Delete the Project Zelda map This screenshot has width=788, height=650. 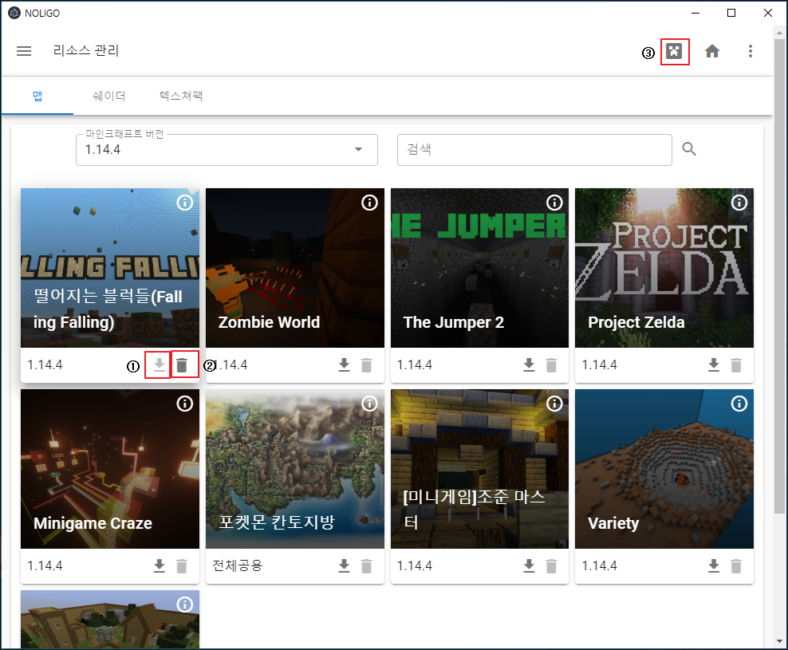(x=736, y=364)
